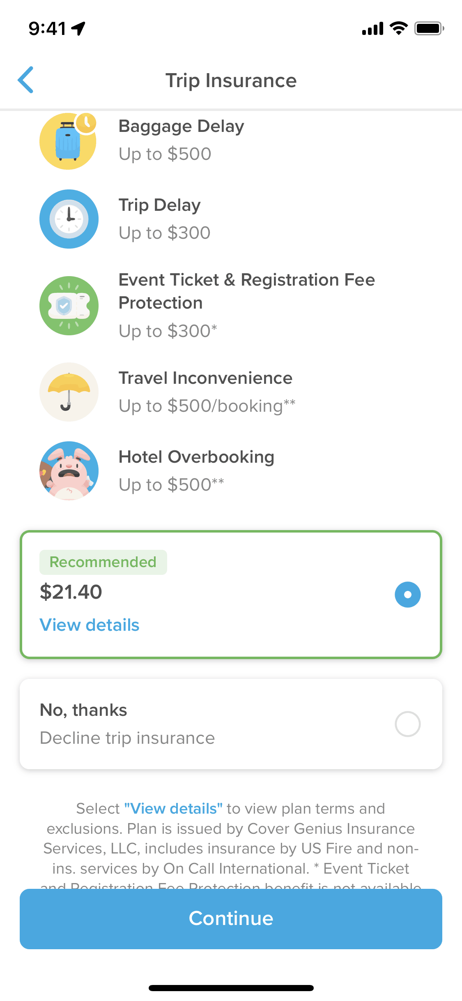Tap the Trip Delay coverage title
462x1001 pixels.
click(160, 205)
